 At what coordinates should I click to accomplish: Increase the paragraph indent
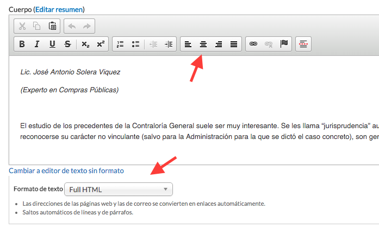(x=169, y=45)
